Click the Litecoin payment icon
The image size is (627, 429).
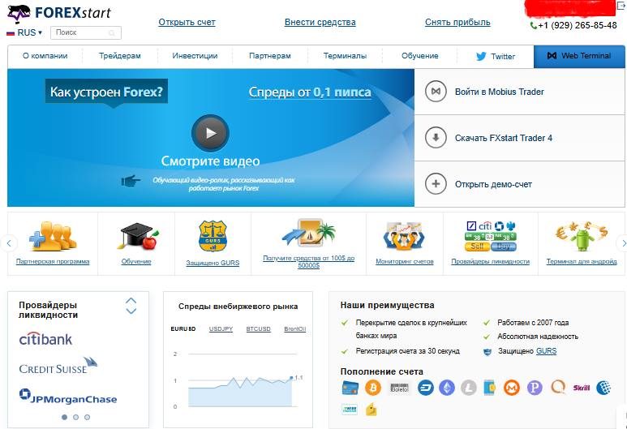pyautogui.click(x=469, y=388)
